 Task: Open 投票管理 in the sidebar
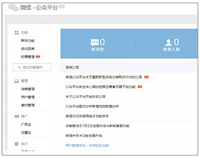point(28,57)
